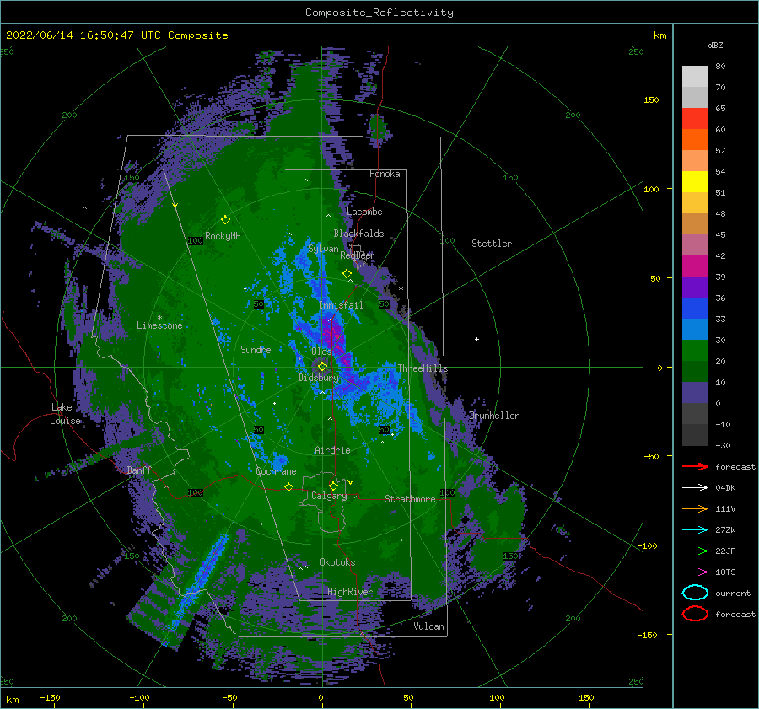
Task: Select the Drumheller label
Action: pos(494,416)
